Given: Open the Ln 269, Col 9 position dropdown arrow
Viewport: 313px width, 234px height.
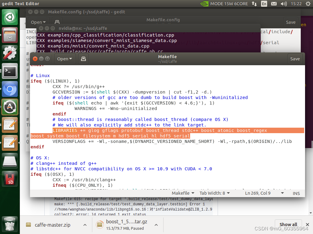Looking at the screenshot, I should coord(282,193).
